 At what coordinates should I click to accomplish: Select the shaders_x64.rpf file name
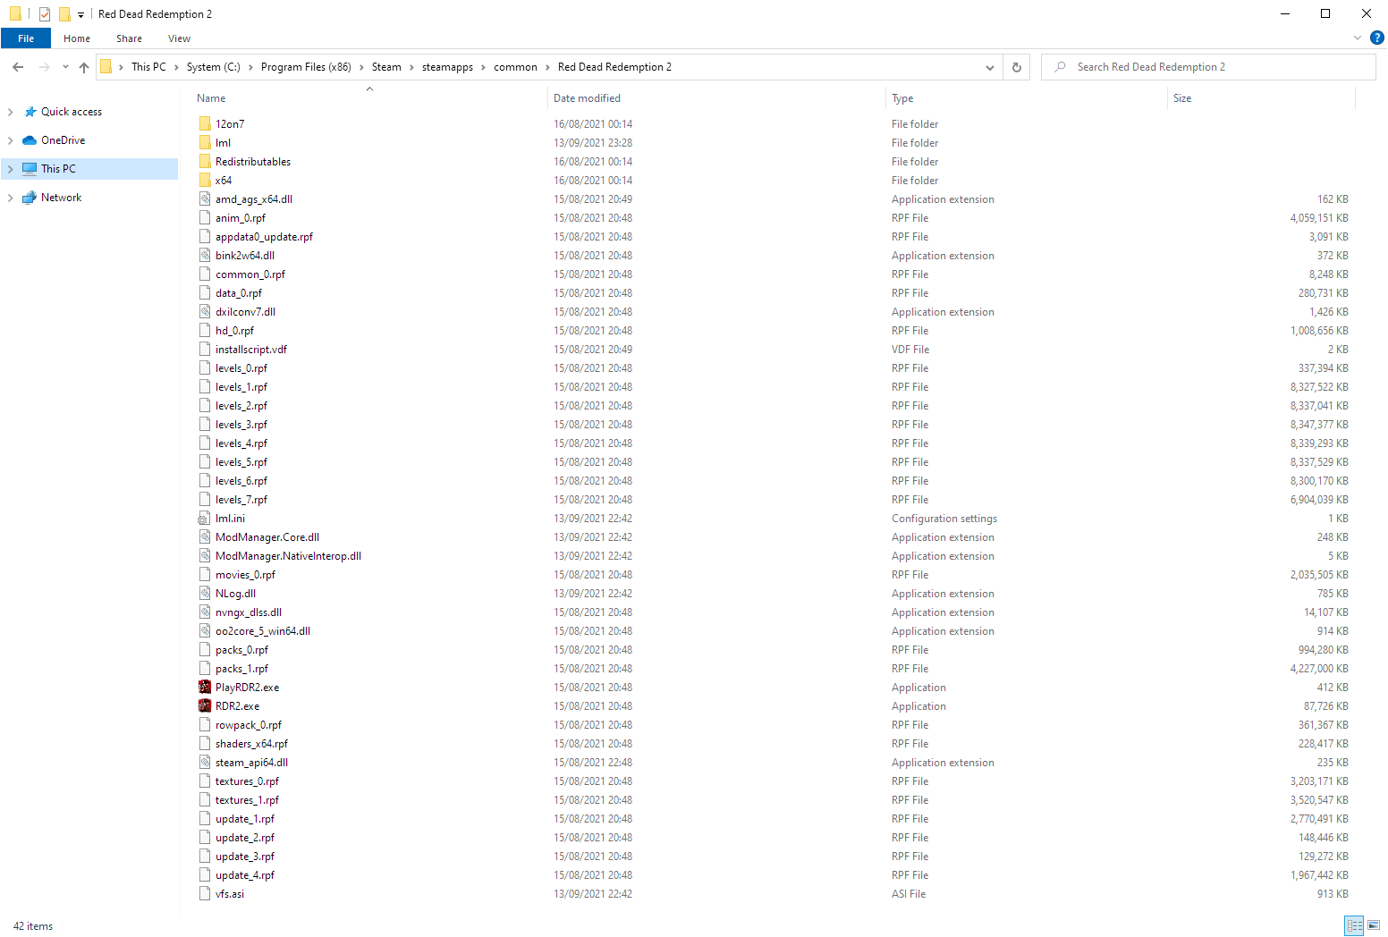pyautogui.click(x=251, y=744)
